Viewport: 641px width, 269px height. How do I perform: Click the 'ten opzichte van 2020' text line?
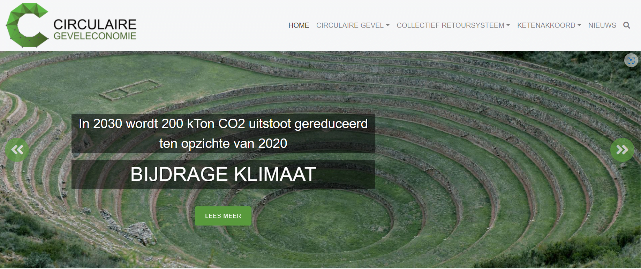[x=223, y=143]
